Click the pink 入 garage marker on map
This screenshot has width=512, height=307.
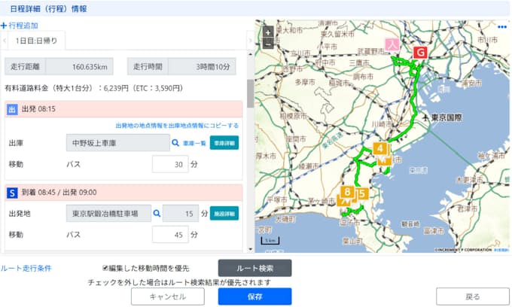pos(392,44)
